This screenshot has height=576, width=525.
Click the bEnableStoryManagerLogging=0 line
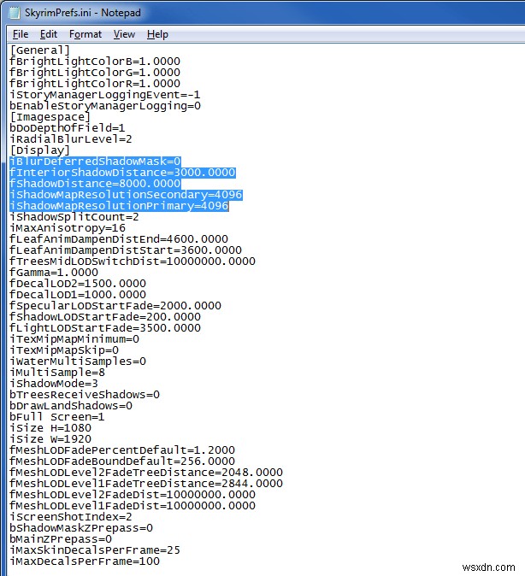click(x=105, y=106)
